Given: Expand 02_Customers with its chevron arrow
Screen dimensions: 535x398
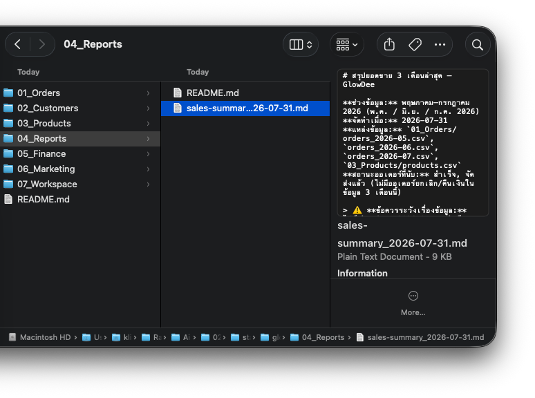Looking at the screenshot, I should point(148,108).
